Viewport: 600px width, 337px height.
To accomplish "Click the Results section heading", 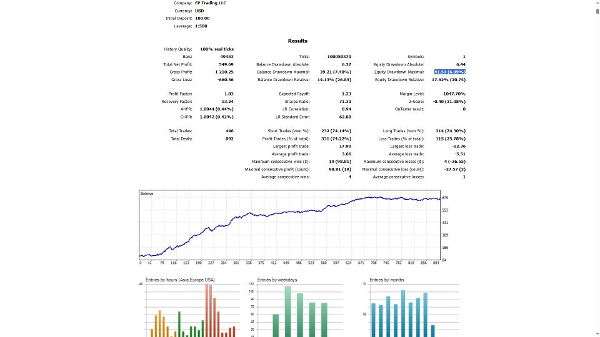I will click(297, 41).
